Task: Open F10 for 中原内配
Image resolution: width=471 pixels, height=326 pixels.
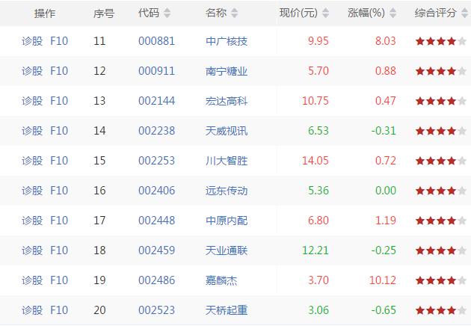Action: pyautogui.click(x=59, y=221)
